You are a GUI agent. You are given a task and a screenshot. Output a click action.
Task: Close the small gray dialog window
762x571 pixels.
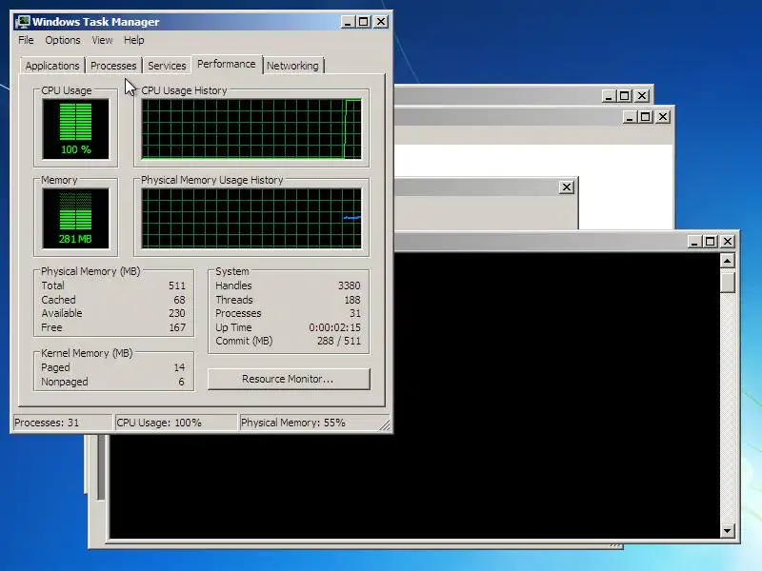(567, 187)
